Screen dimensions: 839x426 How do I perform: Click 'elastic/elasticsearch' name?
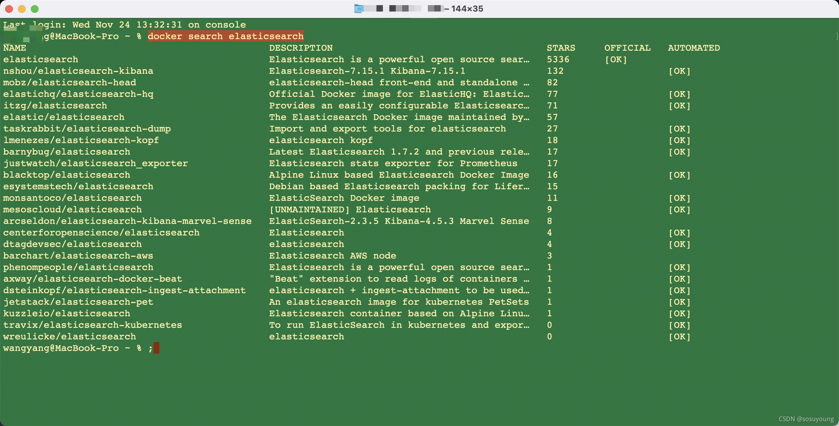[x=64, y=117]
